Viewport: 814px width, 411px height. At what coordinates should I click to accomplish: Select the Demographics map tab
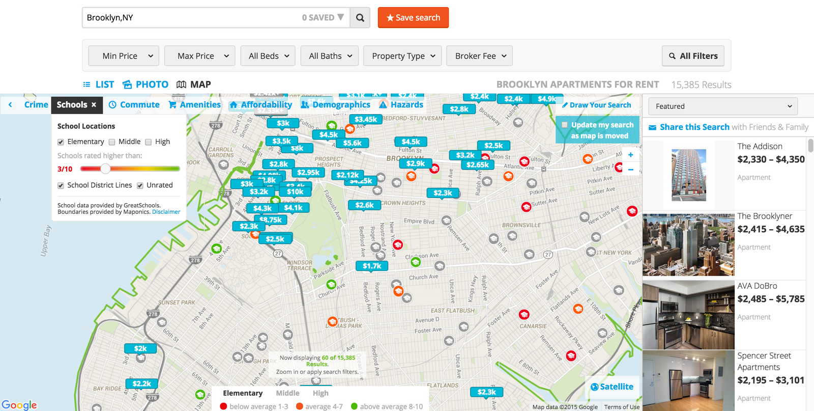[x=335, y=105]
